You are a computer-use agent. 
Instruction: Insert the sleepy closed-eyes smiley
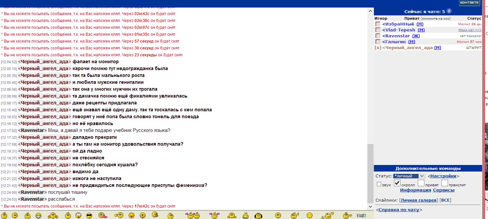[x=309, y=215]
